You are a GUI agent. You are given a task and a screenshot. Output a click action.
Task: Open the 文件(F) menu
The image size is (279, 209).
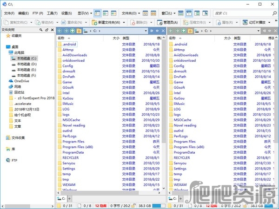9,13
